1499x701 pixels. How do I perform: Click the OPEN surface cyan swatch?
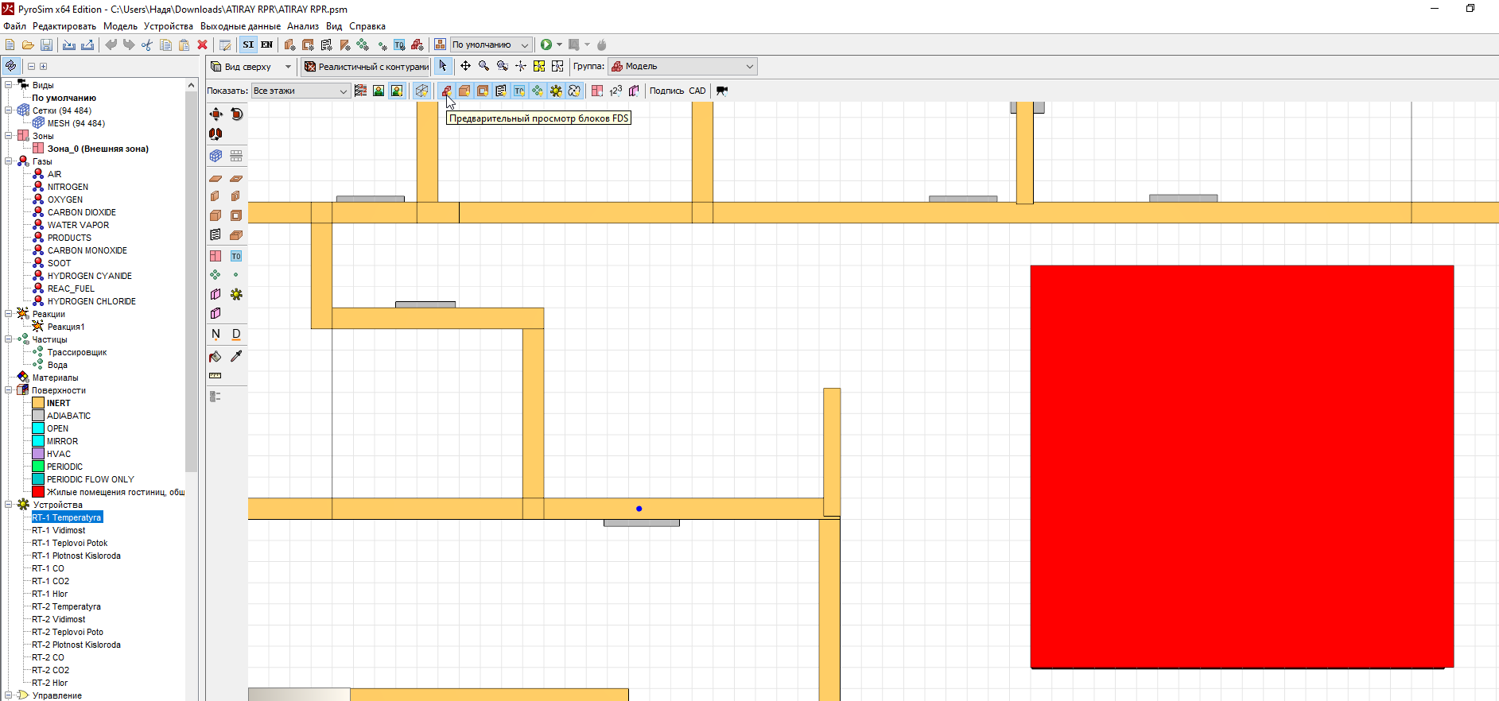tap(38, 428)
